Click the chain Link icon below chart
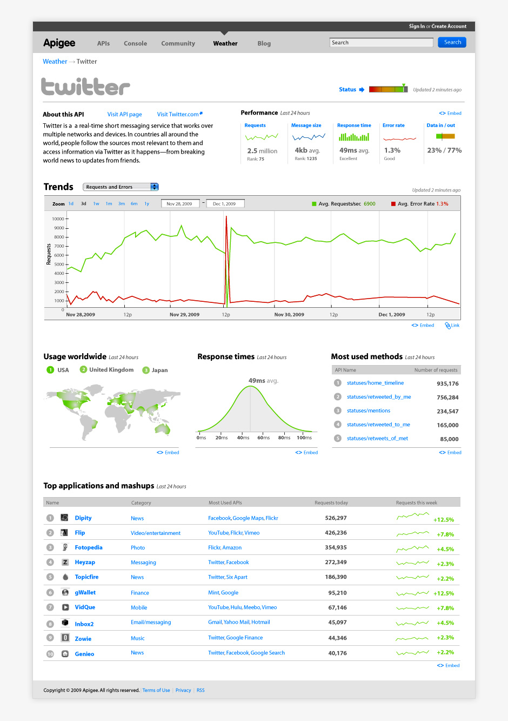 [x=447, y=325]
